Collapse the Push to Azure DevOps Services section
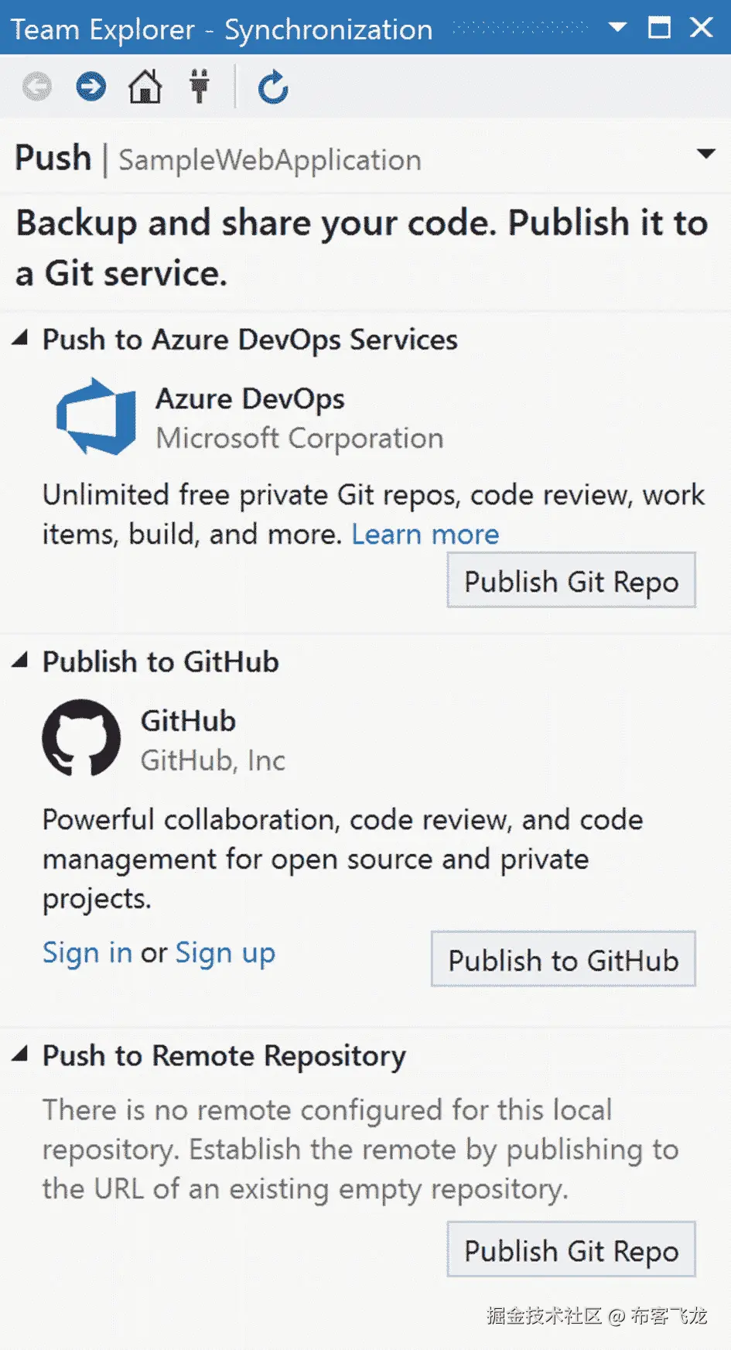 pyautogui.click(x=20, y=338)
